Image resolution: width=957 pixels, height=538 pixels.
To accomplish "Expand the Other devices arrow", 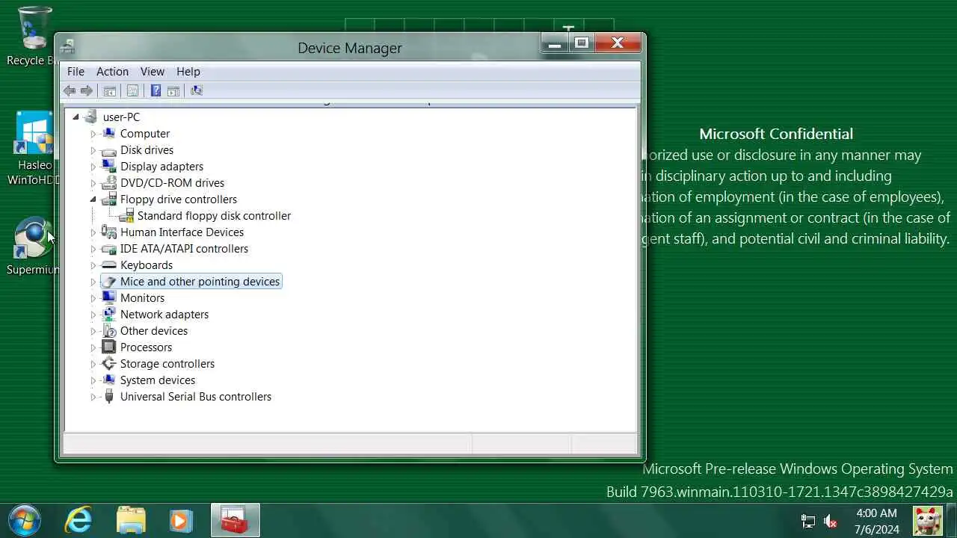I will click(93, 331).
